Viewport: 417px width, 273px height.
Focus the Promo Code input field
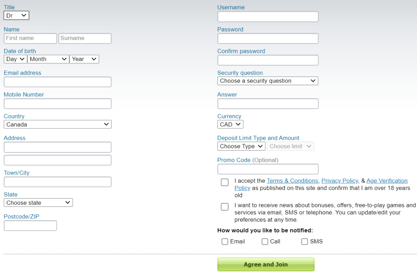(x=268, y=169)
